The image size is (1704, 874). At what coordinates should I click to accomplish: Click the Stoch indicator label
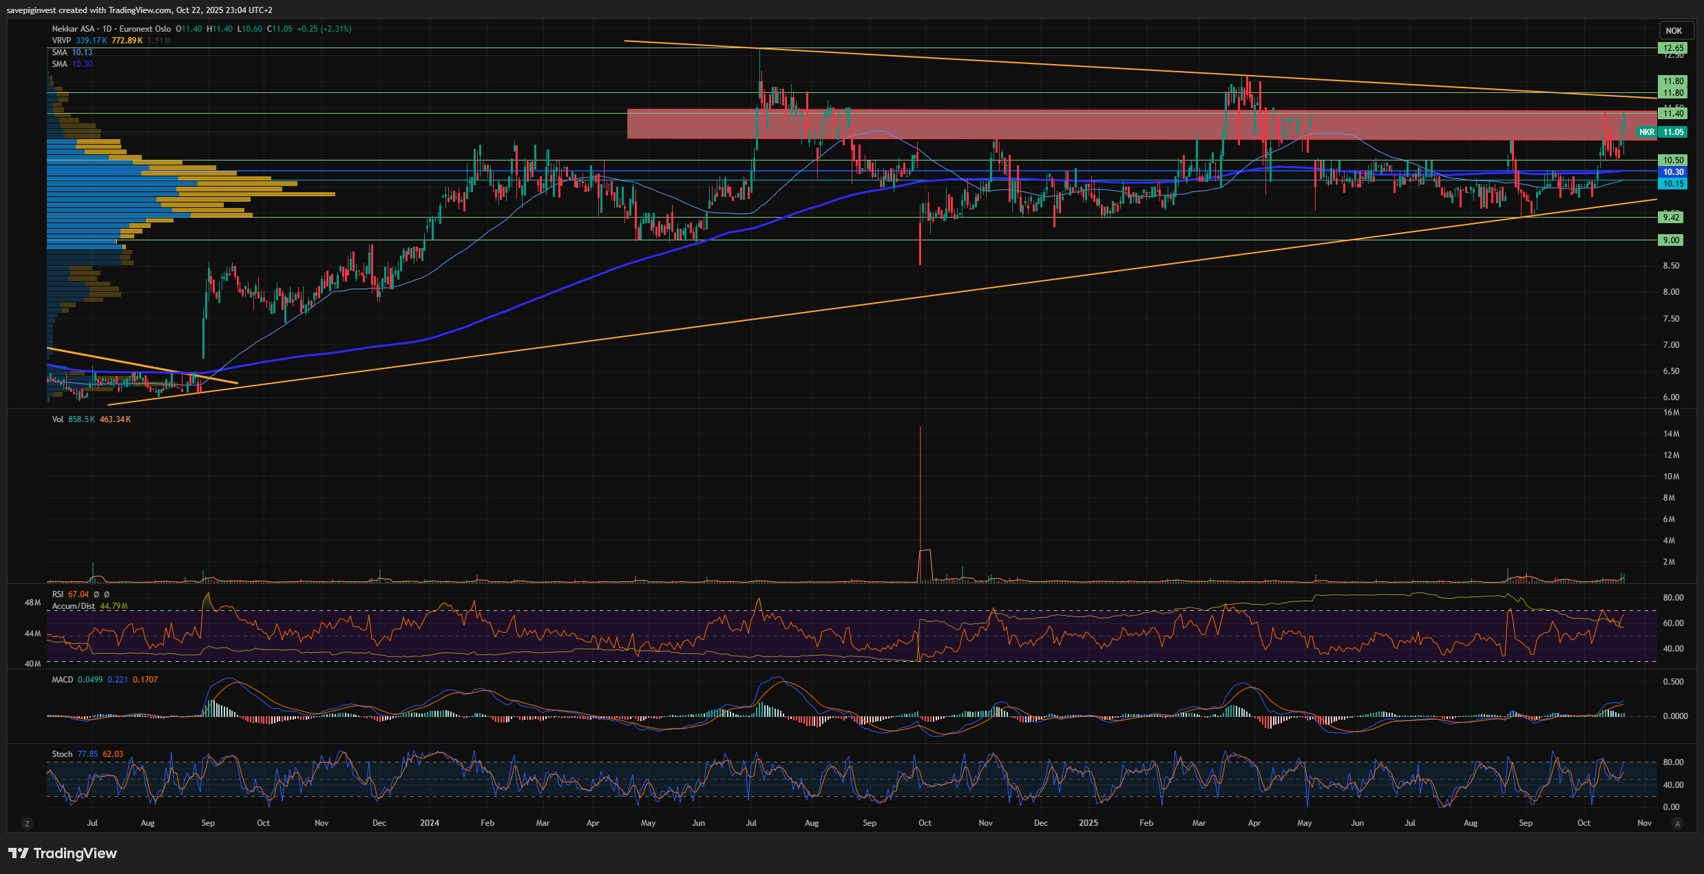[x=62, y=754]
